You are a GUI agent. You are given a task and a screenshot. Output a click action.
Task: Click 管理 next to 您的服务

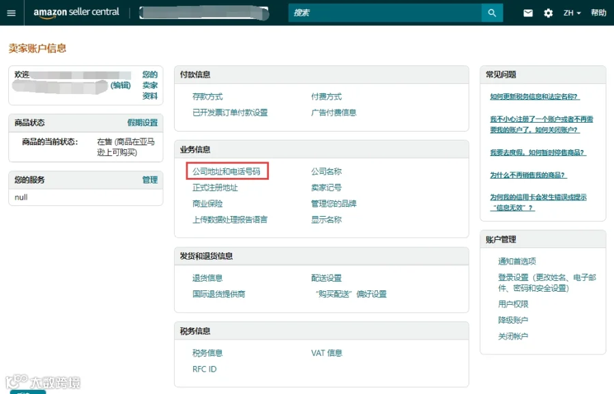click(150, 180)
